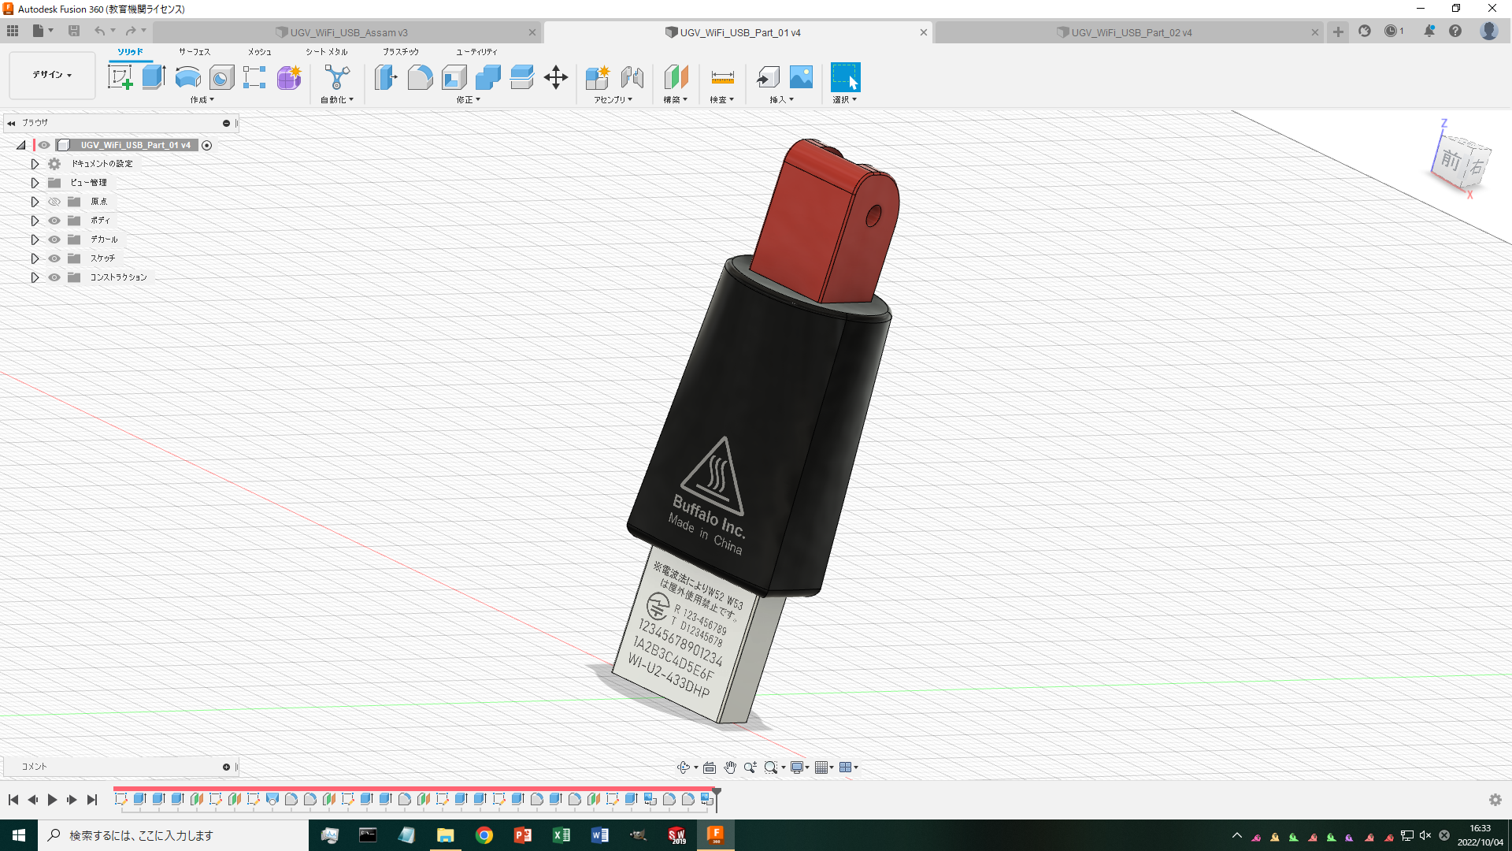The height and width of the screenshot is (851, 1512).
Task: Open the Modify panel dropdown
Action: point(469,100)
